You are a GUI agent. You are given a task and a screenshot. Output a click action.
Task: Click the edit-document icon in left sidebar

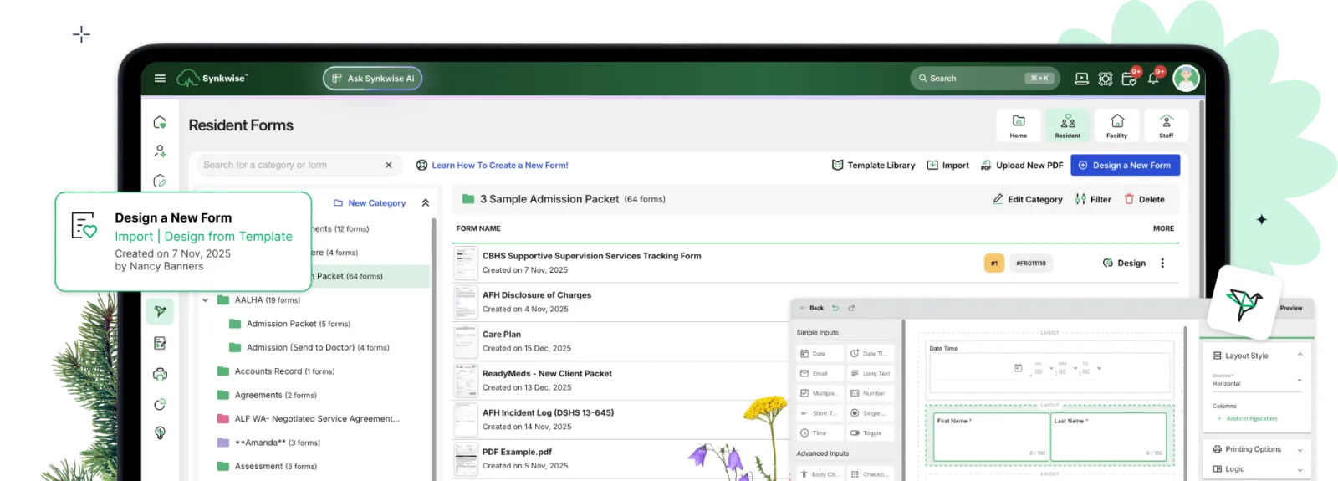161,343
